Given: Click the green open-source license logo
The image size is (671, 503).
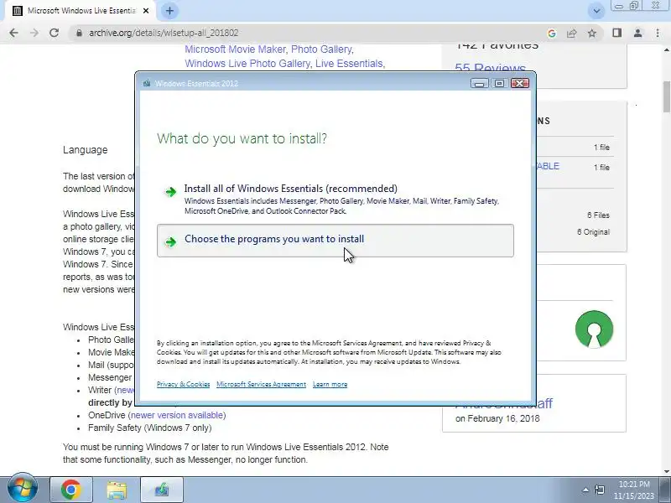Looking at the screenshot, I should [x=594, y=329].
